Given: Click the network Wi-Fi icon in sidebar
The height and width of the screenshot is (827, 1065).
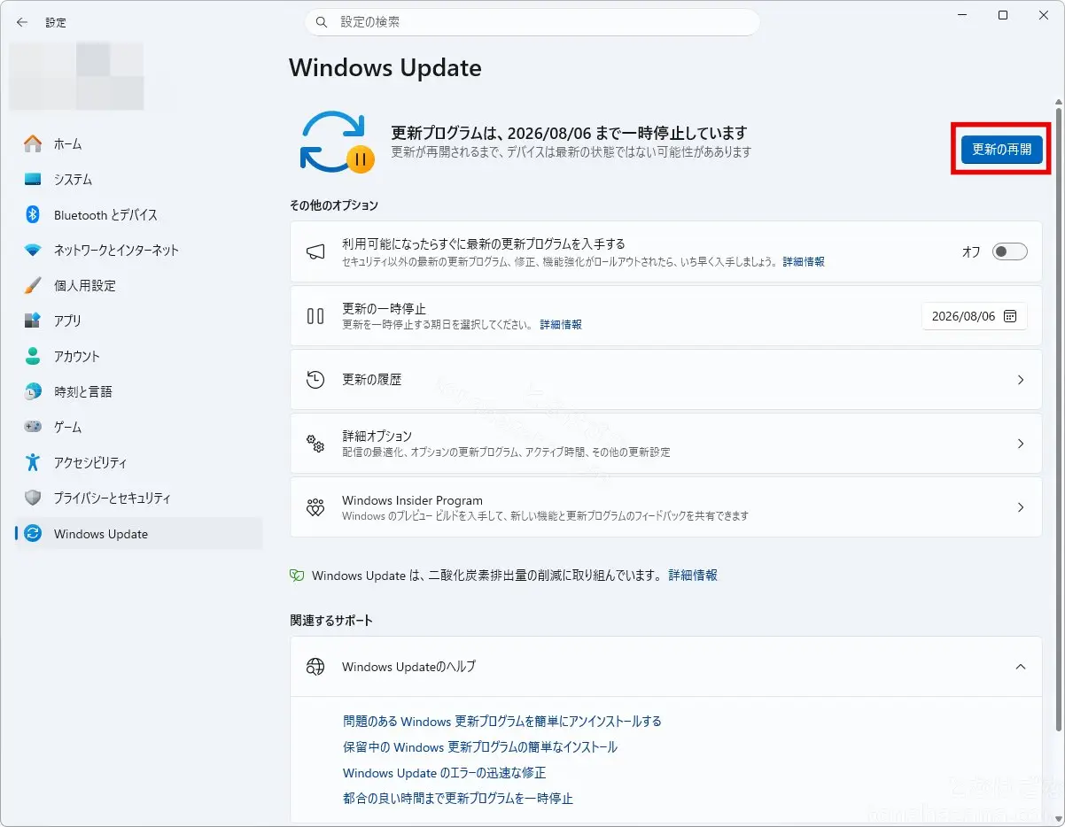Looking at the screenshot, I should [x=33, y=250].
